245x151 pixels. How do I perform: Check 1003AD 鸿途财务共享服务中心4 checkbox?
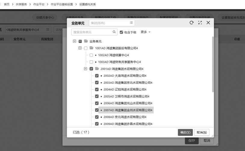pyautogui.click(x=91, y=62)
